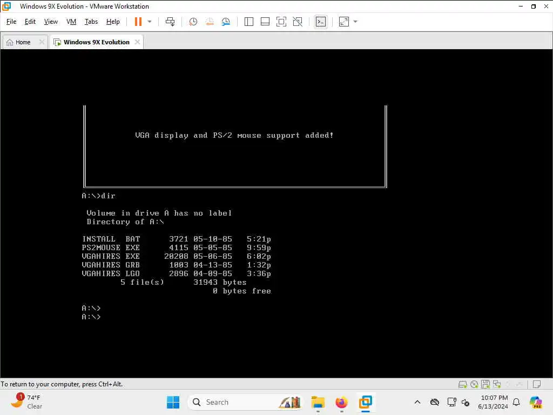The image size is (553, 415).
Task: Expand the stretch display dropdown arrow
Action: pos(355,22)
